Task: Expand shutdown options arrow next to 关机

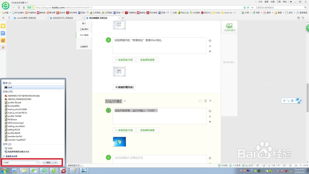Action: point(56,162)
